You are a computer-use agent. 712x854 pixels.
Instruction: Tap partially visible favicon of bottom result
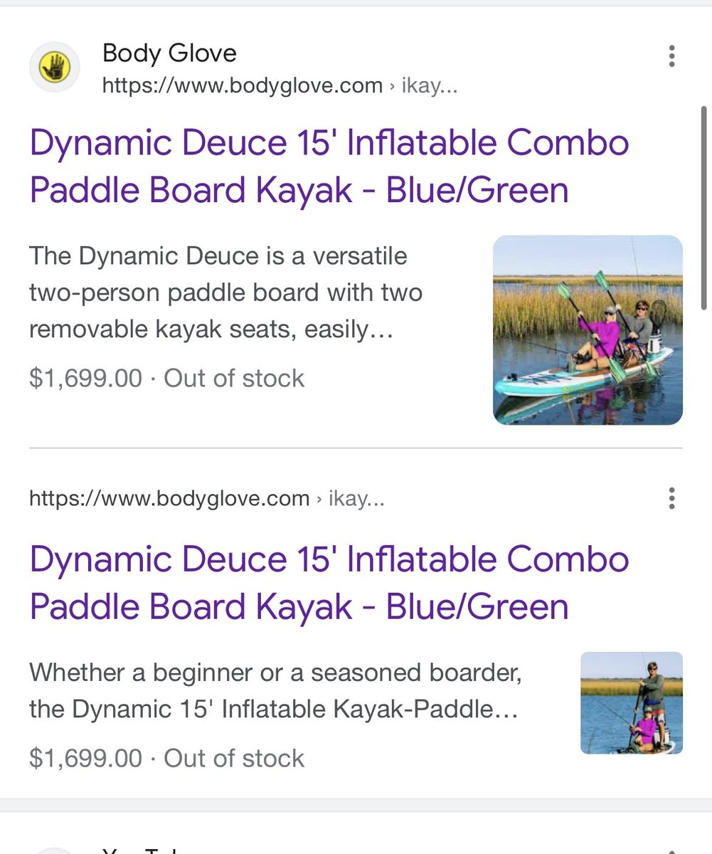pos(54,850)
